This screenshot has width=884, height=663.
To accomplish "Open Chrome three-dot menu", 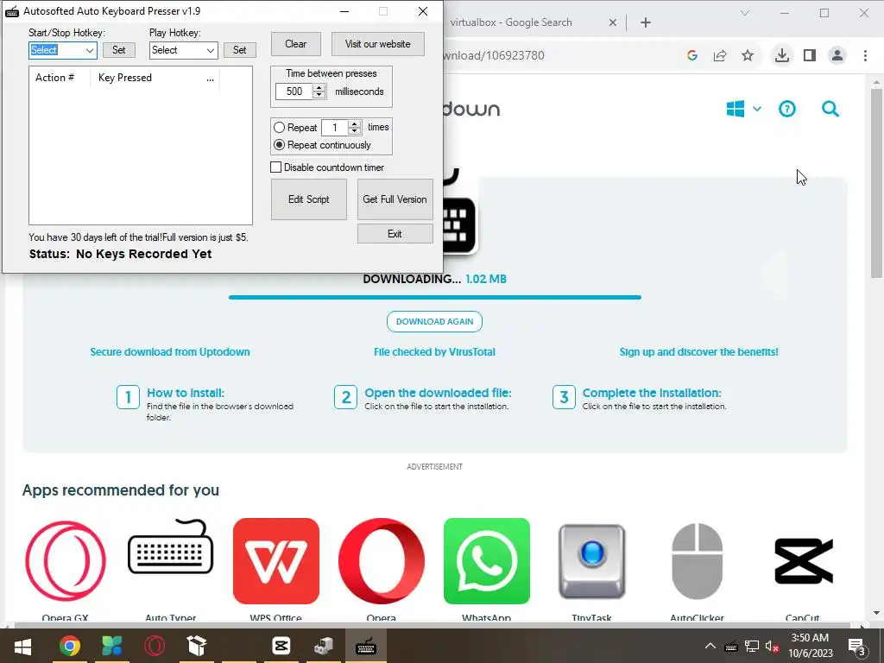I will click(x=865, y=55).
